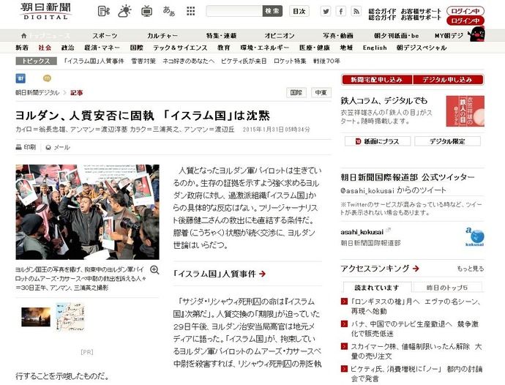Select the テック&サイエンス category
The height and width of the screenshot is (385, 505).
point(180,48)
